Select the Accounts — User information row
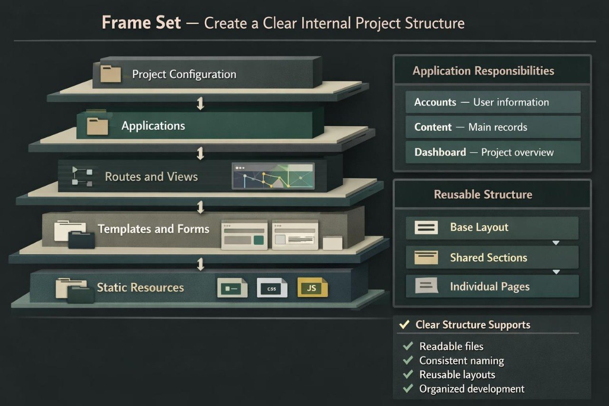Screen dimensions: 609x406 pyautogui.click(x=493, y=102)
